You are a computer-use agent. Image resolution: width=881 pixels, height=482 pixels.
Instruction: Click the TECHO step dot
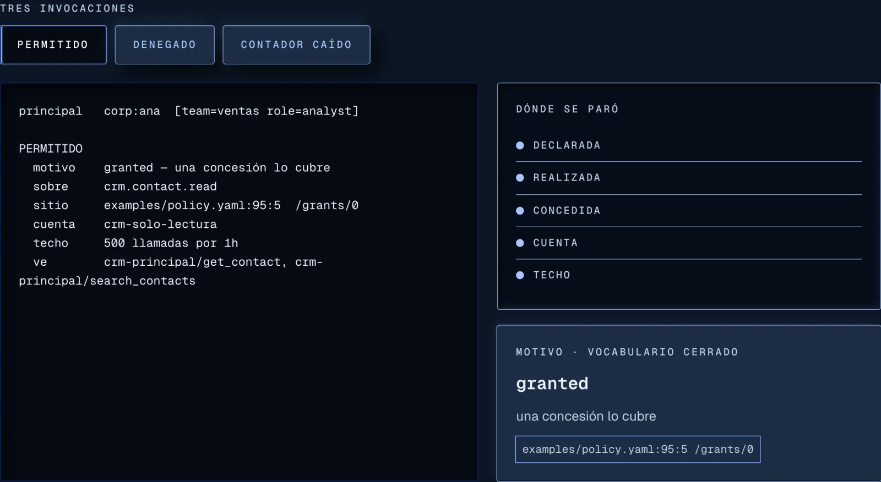pos(520,275)
